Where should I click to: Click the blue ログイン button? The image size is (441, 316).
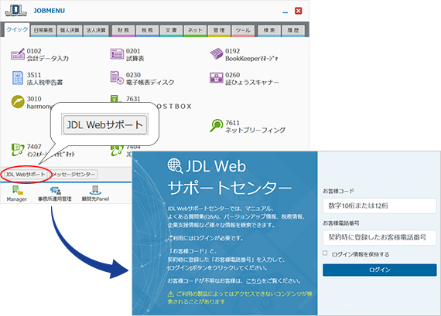[x=379, y=270]
